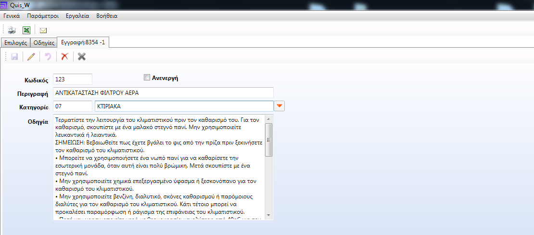Switch to the Οδηγίες tab

tap(44, 43)
